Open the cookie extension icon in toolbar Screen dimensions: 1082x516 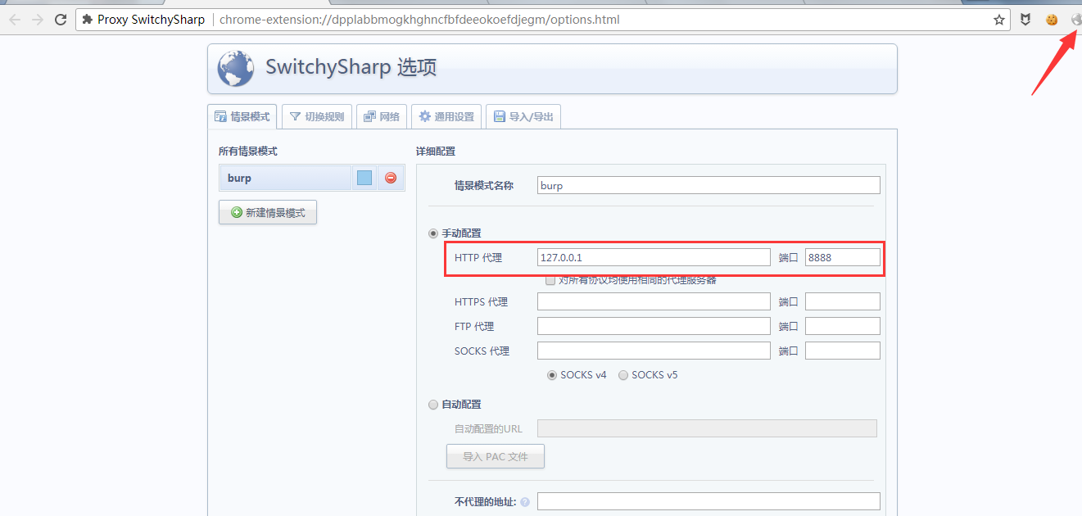tap(1052, 20)
